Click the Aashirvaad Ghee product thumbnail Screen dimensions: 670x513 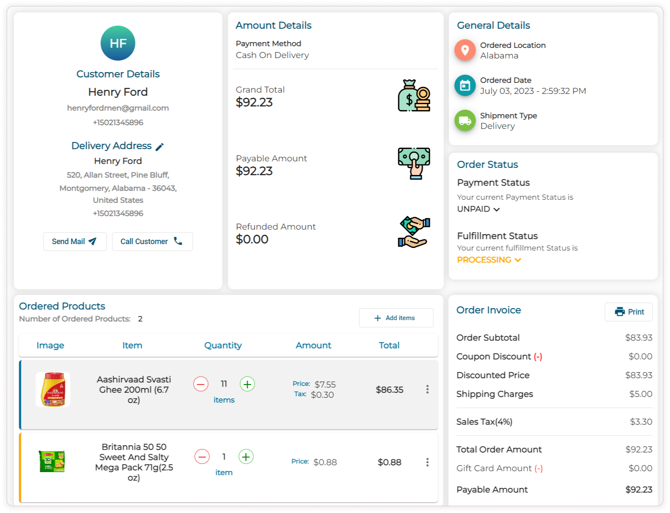coord(53,390)
